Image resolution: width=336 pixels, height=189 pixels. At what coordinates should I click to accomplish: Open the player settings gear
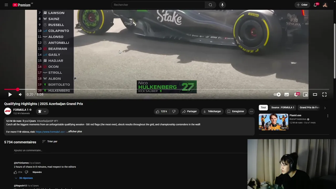[x=296, y=94]
